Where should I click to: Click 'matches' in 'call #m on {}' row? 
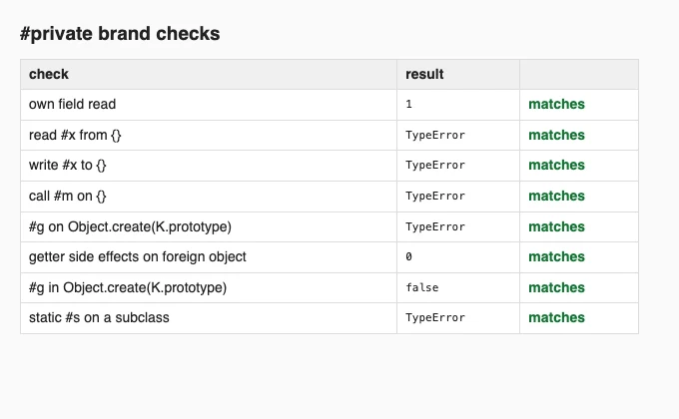(x=556, y=197)
